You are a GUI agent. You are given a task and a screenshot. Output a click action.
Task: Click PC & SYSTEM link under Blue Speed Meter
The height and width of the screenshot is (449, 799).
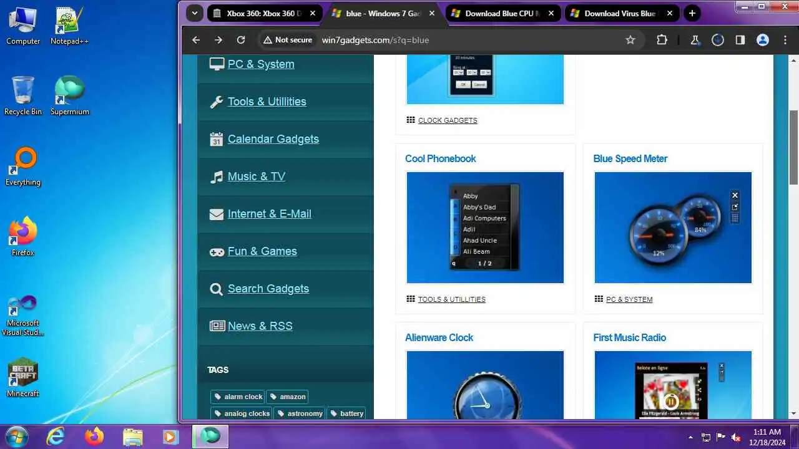pyautogui.click(x=629, y=299)
